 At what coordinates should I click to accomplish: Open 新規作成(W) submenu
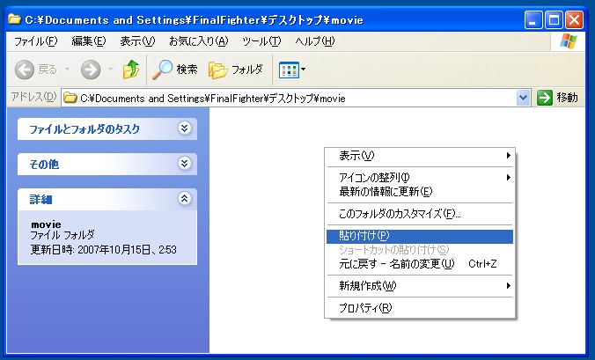click(420, 286)
